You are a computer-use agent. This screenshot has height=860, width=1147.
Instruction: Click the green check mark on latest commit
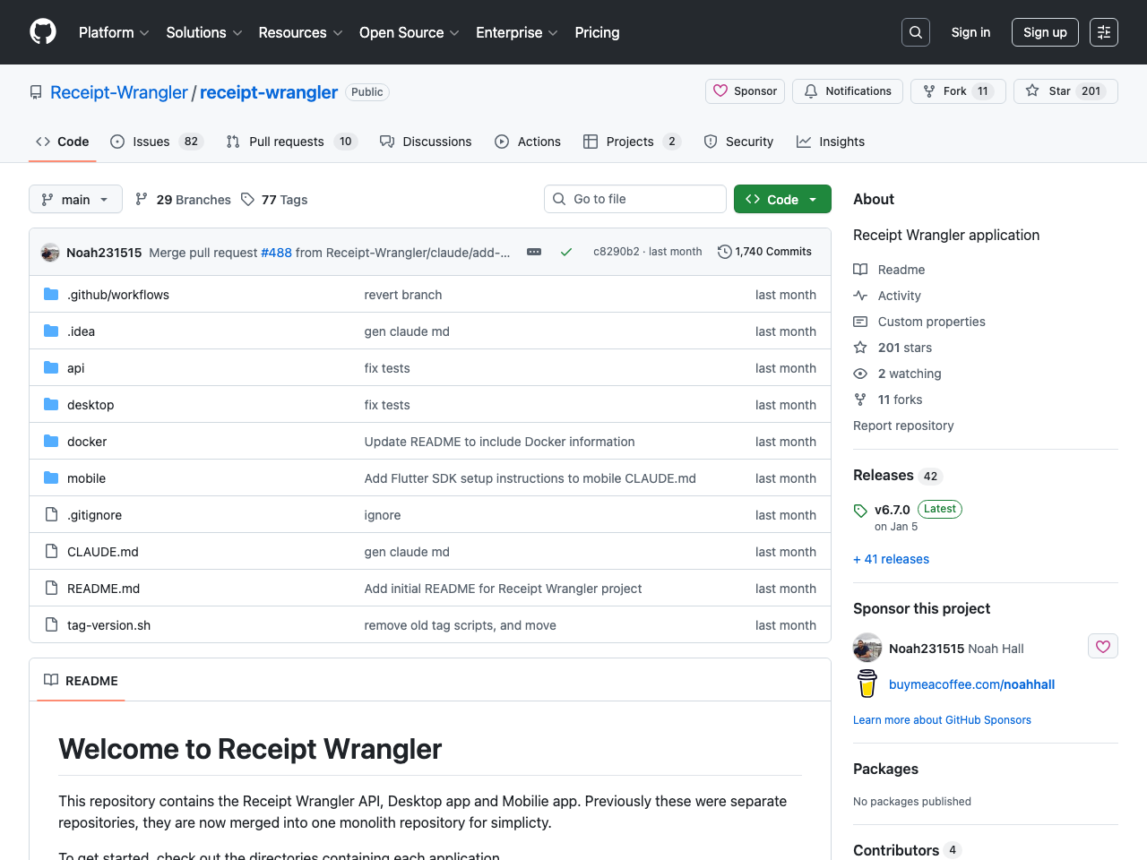(x=566, y=252)
